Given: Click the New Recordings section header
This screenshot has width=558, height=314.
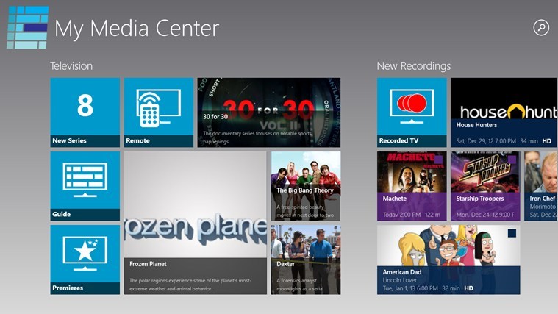Looking at the screenshot, I should (x=413, y=66).
